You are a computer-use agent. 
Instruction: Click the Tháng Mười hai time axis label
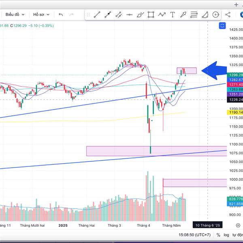coord(32,226)
